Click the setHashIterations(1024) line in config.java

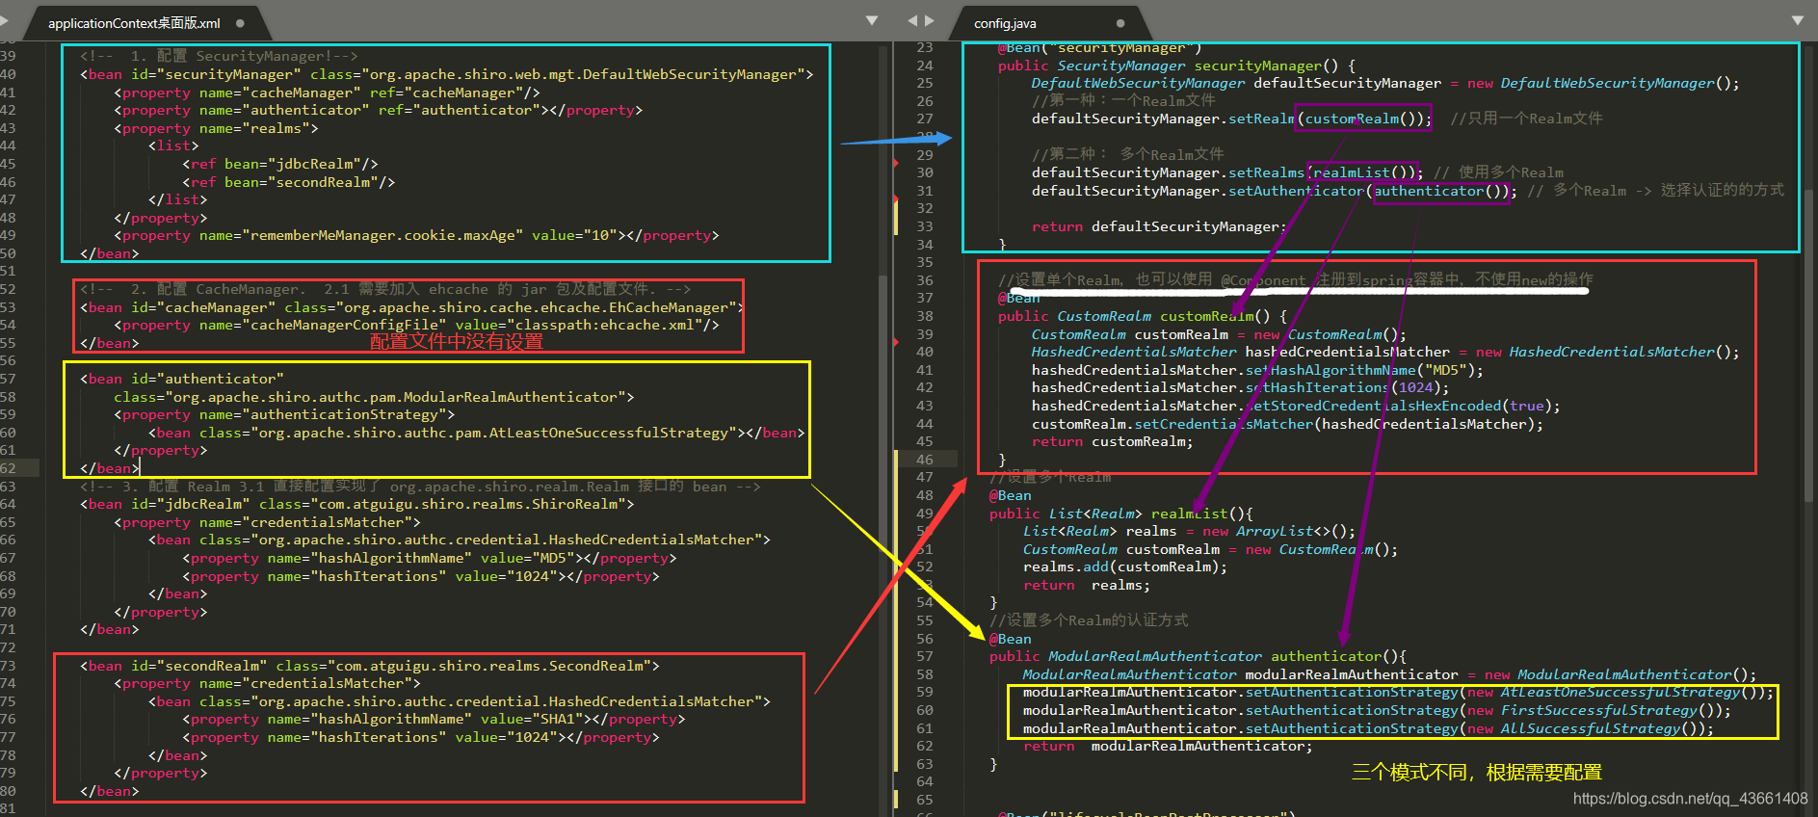tap(1240, 387)
